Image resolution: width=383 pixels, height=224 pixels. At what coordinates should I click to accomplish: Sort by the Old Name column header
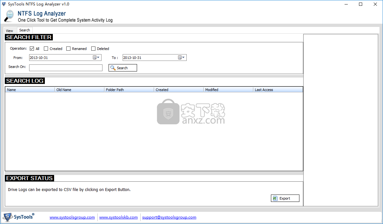coord(79,90)
